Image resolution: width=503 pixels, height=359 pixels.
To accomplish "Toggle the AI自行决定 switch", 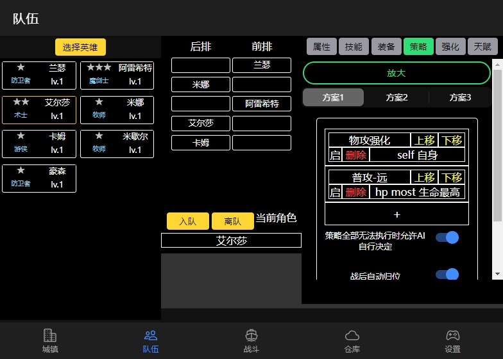I will click(447, 237).
